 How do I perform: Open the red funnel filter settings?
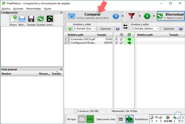[132, 16]
